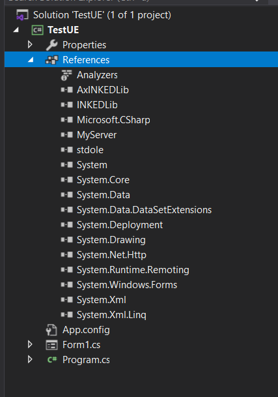This screenshot has height=397, width=278.
Task: Click the Solution 'TestUE' icon
Action: point(22,15)
